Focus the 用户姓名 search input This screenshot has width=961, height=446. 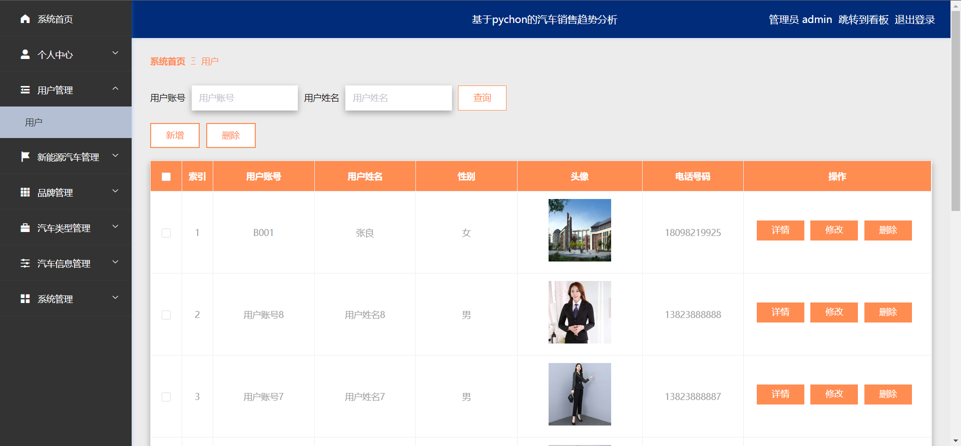coord(398,98)
